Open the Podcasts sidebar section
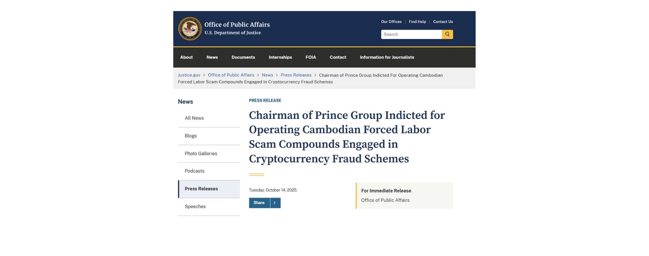 point(194,171)
